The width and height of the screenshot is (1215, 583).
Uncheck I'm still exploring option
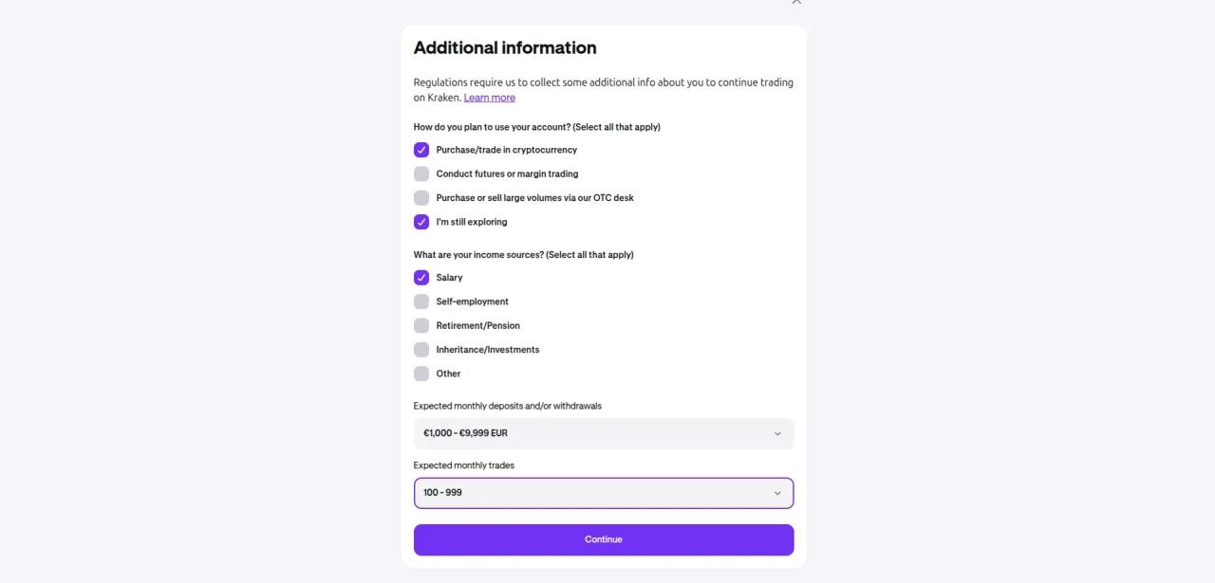coord(421,222)
